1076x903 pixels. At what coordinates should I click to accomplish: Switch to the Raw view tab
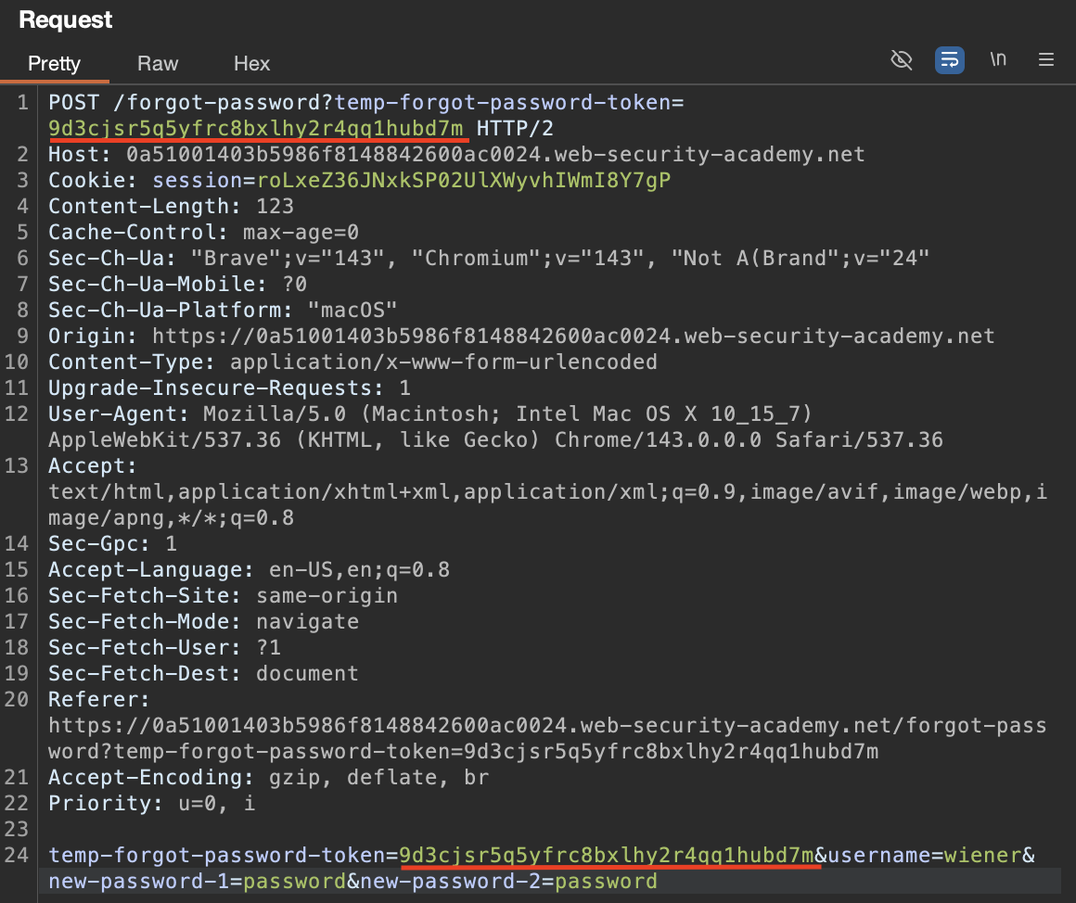click(x=158, y=63)
